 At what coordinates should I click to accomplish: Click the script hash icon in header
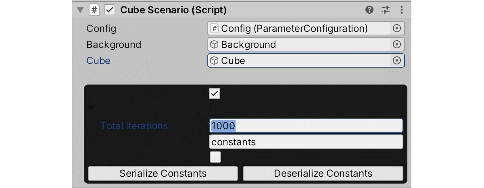click(94, 10)
